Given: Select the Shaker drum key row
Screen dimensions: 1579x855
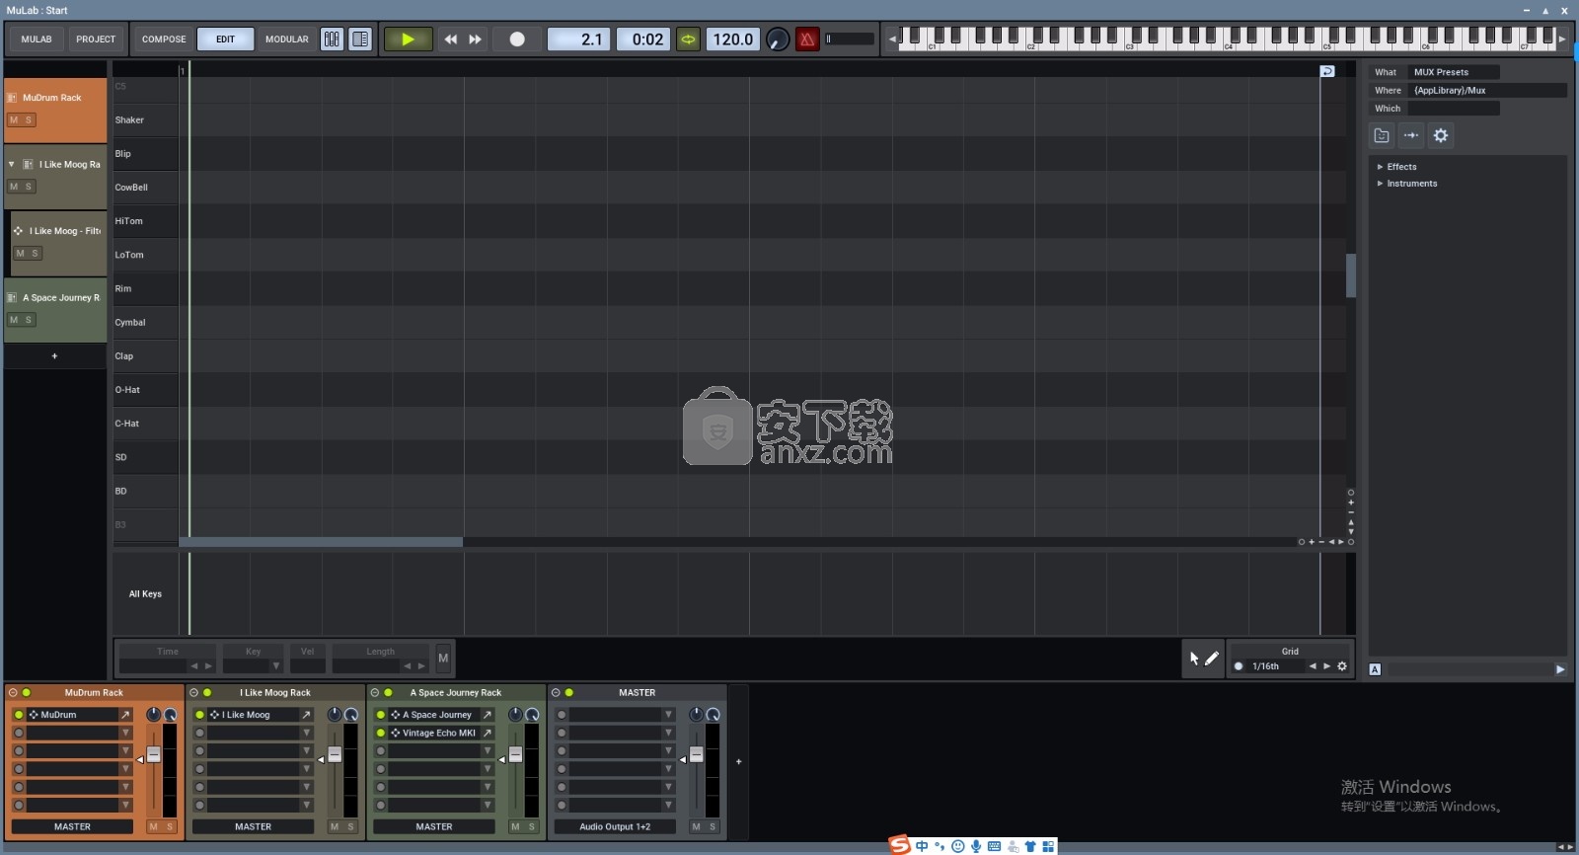Looking at the screenshot, I should pyautogui.click(x=145, y=120).
